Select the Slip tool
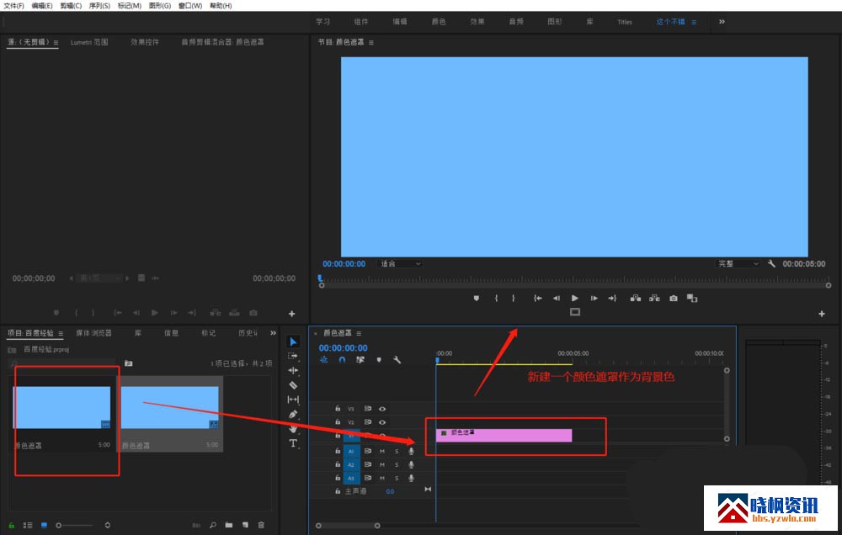Image resolution: width=842 pixels, height=535 pixels. 293,400
